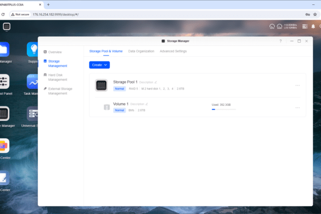Close the Storage Manager window
This screenshot has height=214, width=321.
[307, 41]
